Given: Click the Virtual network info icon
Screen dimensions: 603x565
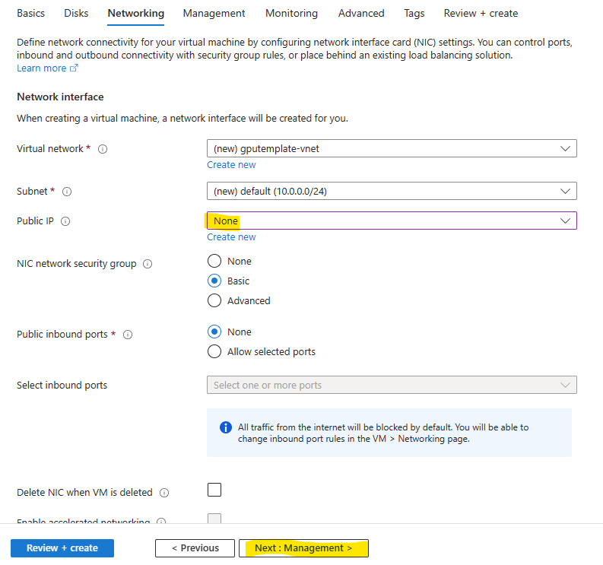Looking at the screenshot, I should [x=103, y=149].
